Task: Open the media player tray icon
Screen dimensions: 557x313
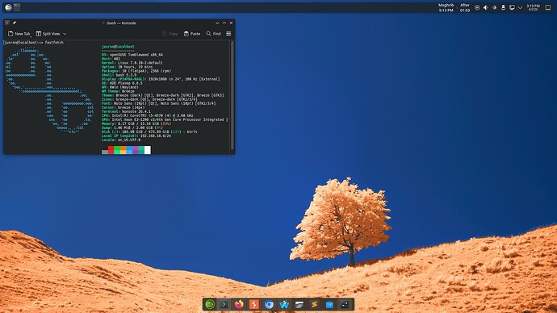Action: (x=477, y=7)
